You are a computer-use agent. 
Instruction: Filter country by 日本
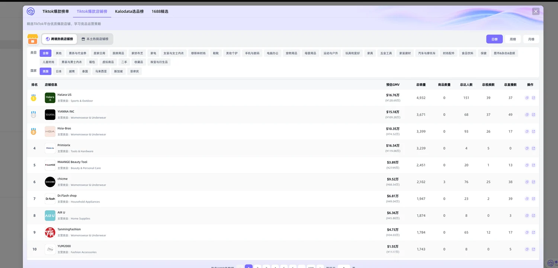[x=59, y=71]
